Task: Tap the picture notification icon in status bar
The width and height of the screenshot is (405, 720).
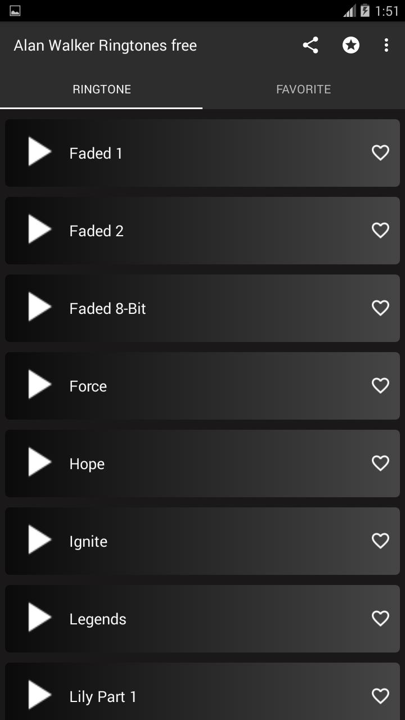Action: tap(15, 11)
